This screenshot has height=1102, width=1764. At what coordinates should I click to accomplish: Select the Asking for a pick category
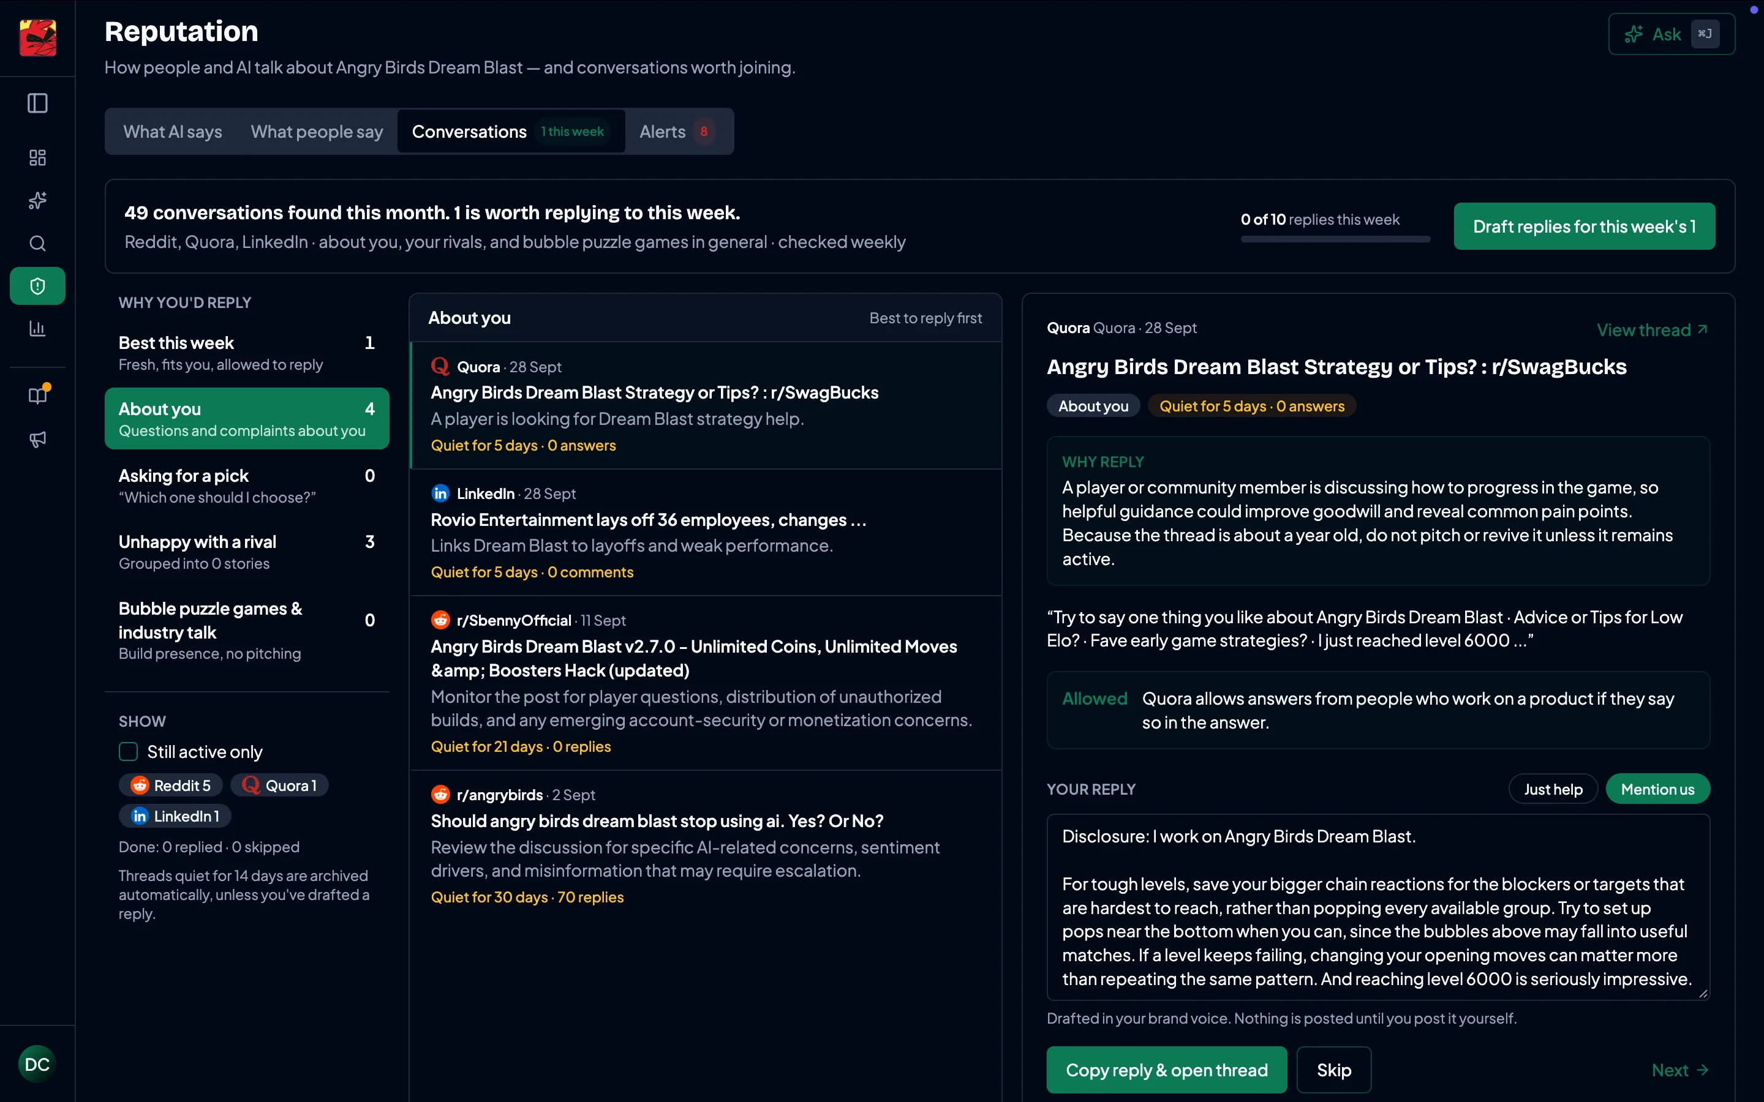click(246, 485)
